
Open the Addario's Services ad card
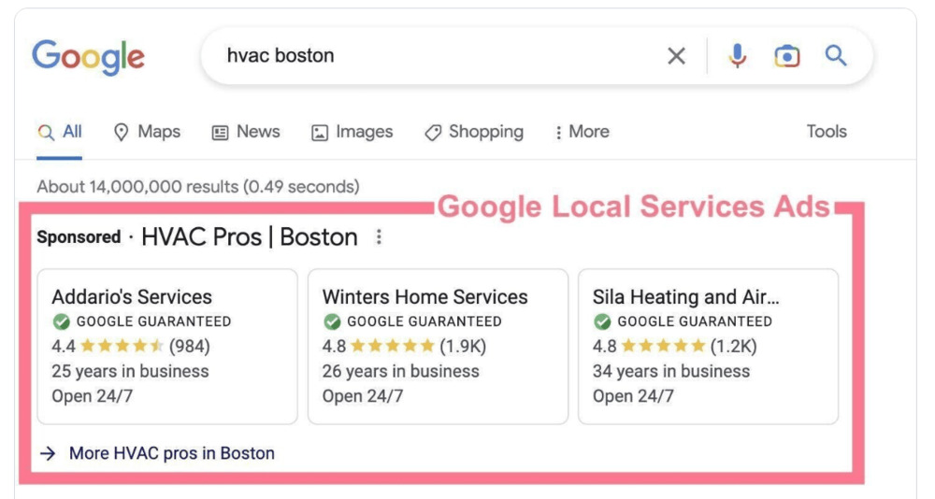coord(167,347)
